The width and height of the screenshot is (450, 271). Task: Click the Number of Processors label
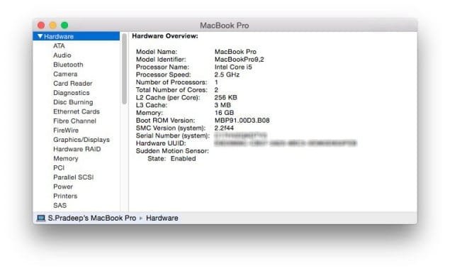[x=171, y=82]
